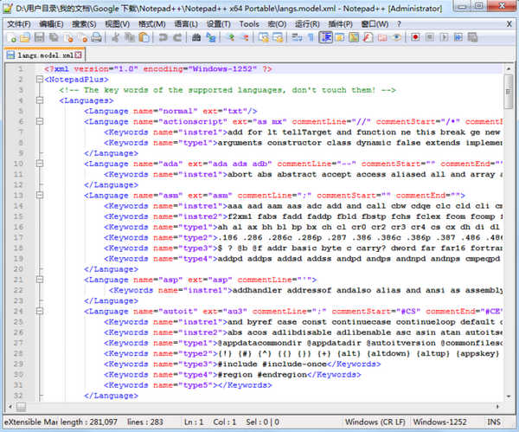This screenshot has height=432, width=519.
Task: Open the 宏(O) menu
Action: coord(277,24)
